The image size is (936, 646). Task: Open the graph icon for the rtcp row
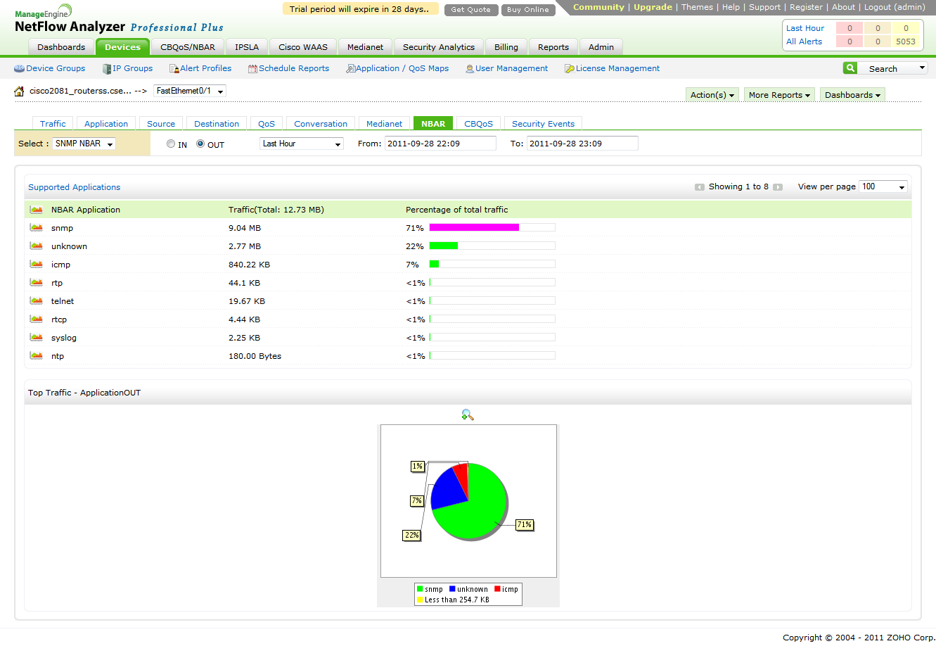click(37, 319)
